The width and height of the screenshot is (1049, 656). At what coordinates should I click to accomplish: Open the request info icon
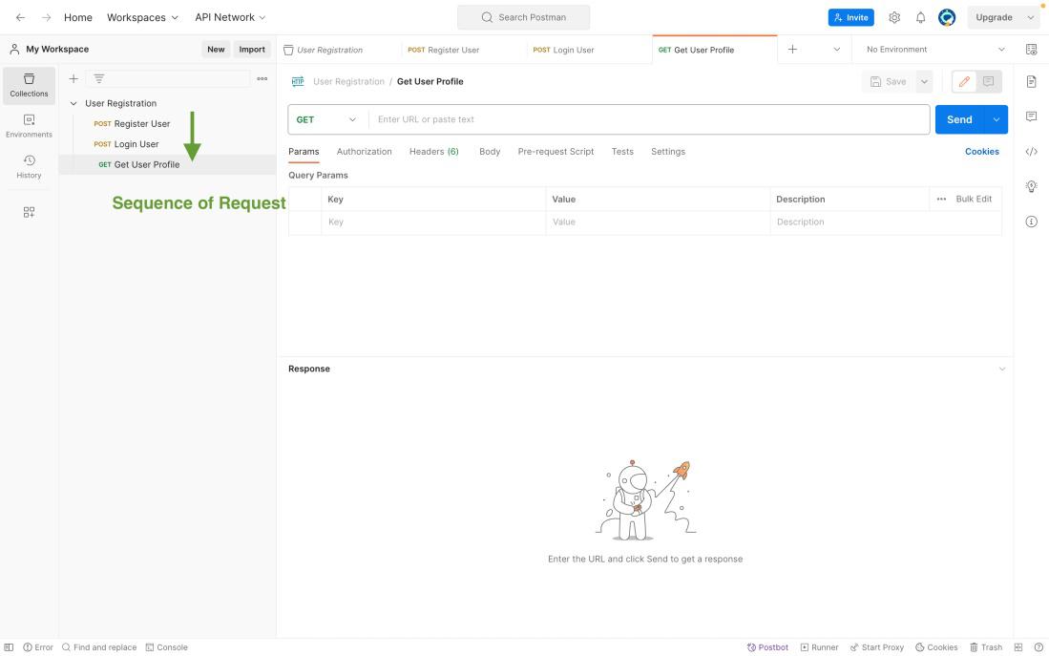1031,222
